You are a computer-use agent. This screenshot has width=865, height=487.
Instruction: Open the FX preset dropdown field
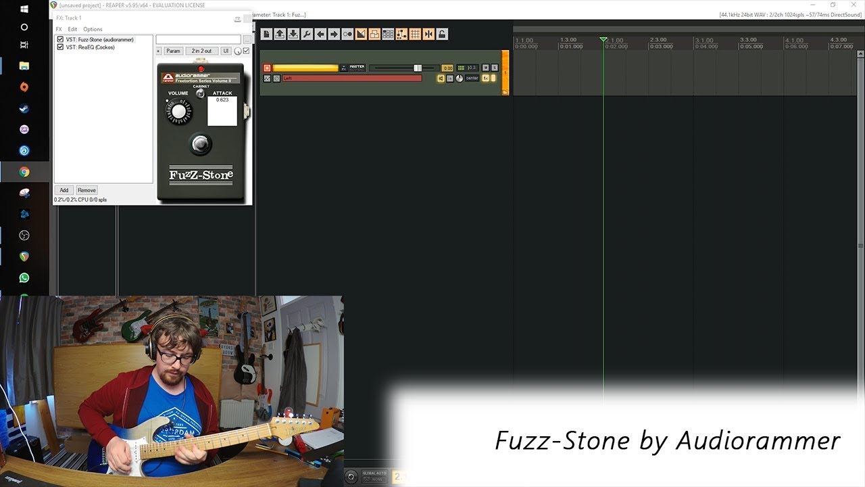click(x=198, y=40)
